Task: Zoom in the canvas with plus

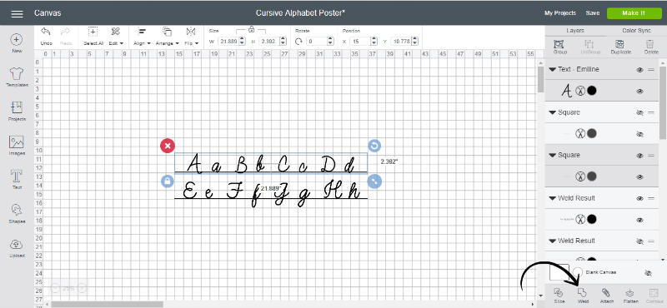Action: pyautogui.click(x=82, y=289)
